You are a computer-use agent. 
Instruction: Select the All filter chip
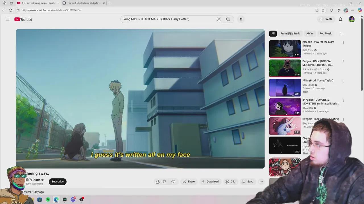coord(273,33)
